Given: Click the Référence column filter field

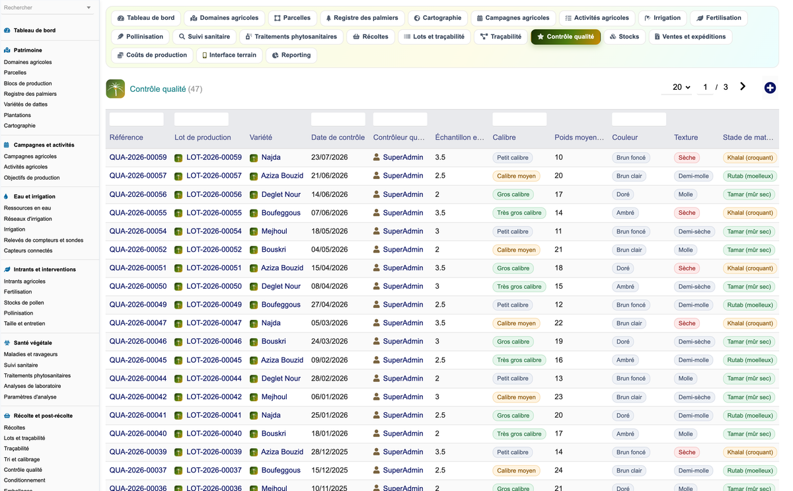Looking at the screenshot, I should [136, 119].
